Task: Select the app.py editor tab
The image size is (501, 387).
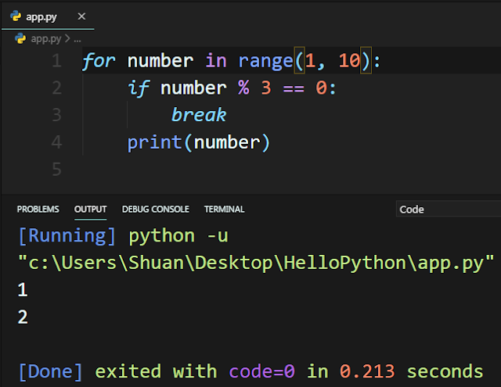Action: point(48,16)
